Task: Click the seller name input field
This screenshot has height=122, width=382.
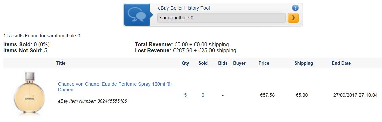Action: coord(222,18)
